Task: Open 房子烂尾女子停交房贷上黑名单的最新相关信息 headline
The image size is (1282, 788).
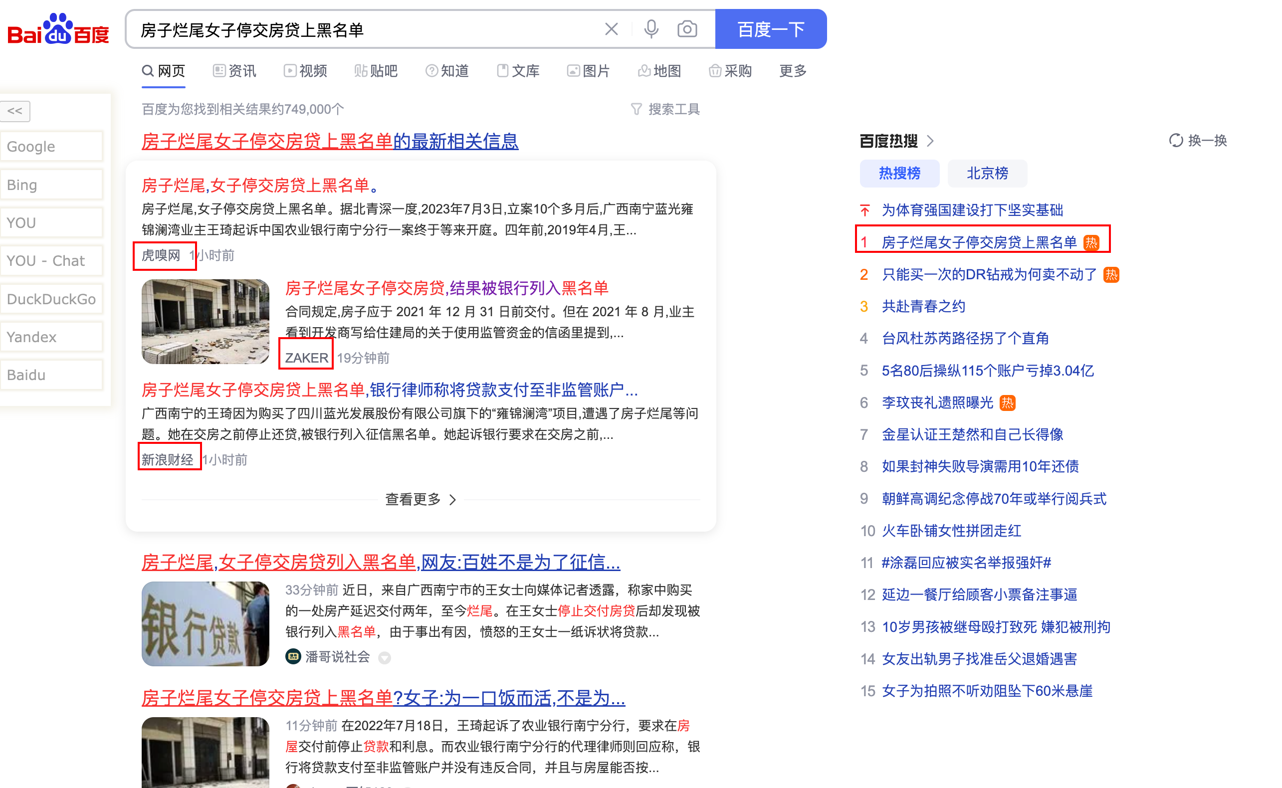Action: coord(330,141)
